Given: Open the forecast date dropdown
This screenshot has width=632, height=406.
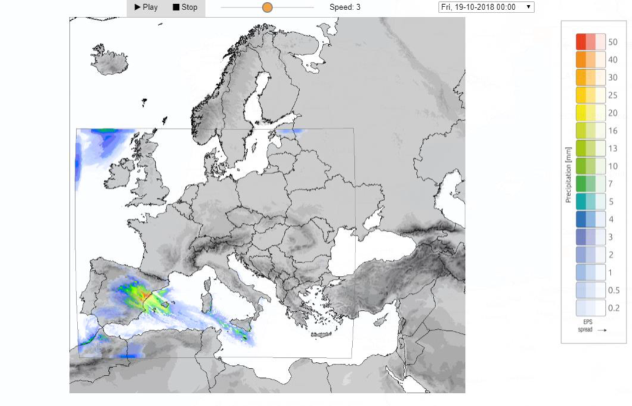Looking at the screenshot, I should 486,7.
